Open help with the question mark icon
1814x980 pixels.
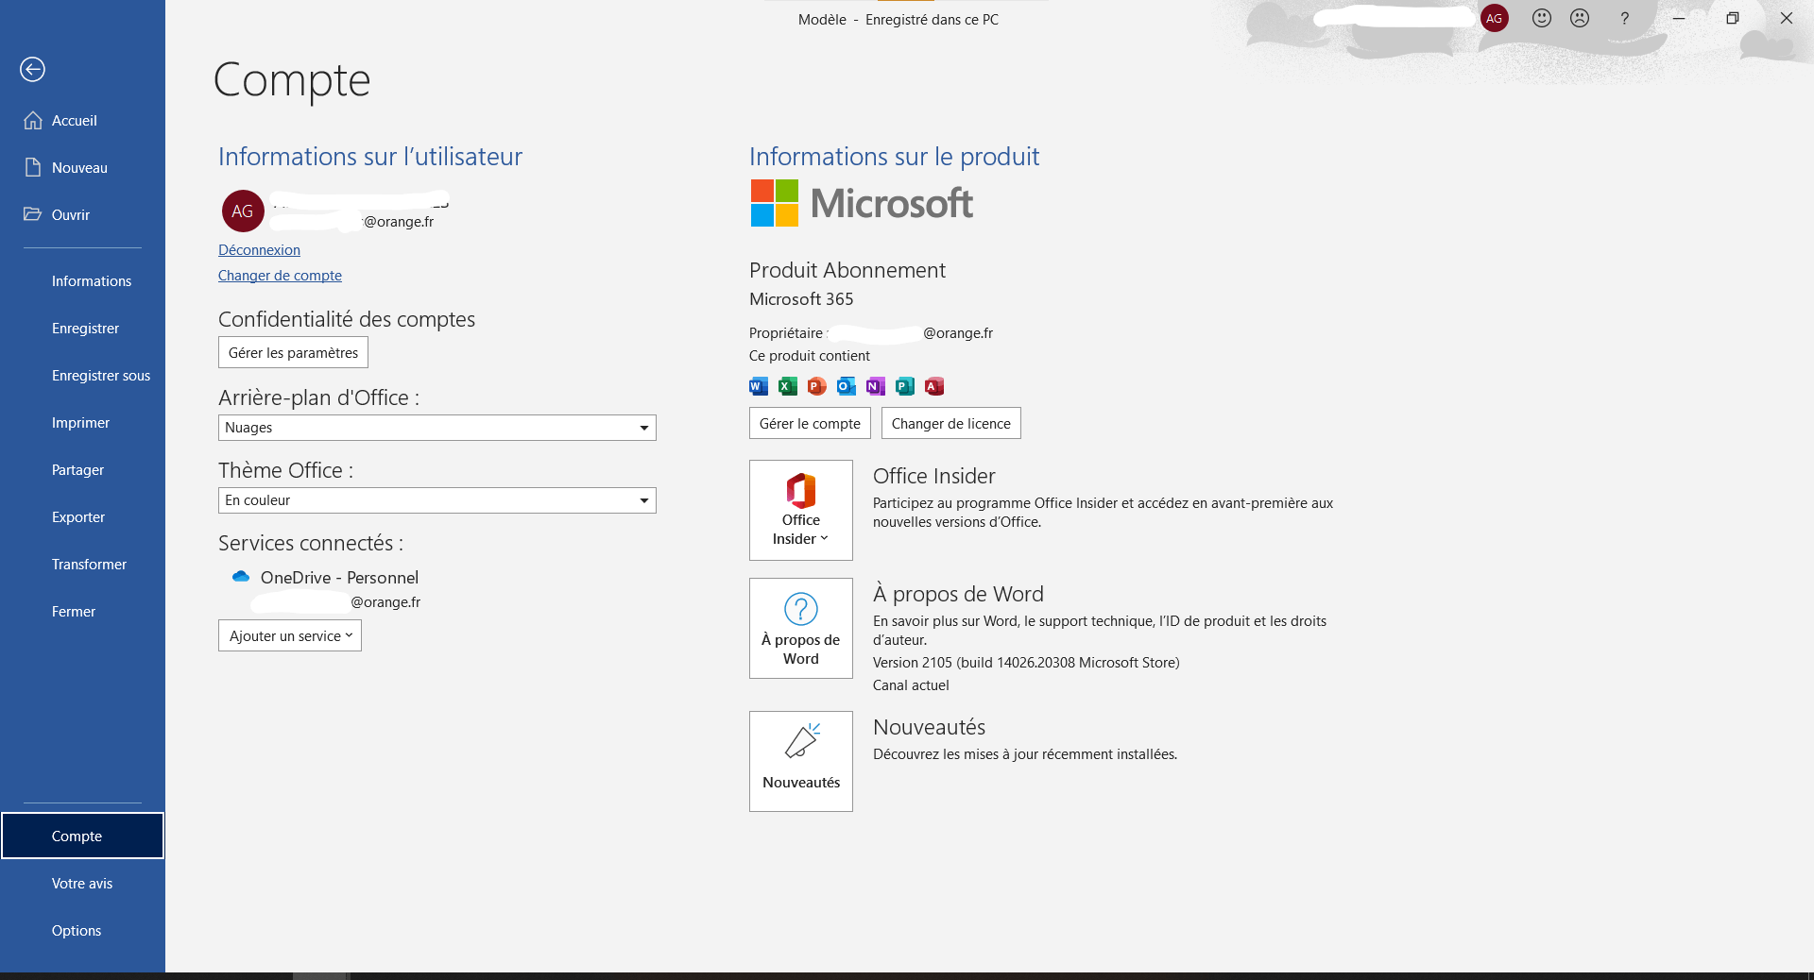[1624, 18]
